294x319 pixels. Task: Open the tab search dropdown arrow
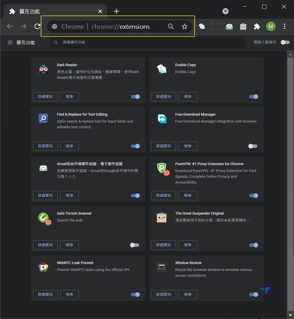click(225, 11)
